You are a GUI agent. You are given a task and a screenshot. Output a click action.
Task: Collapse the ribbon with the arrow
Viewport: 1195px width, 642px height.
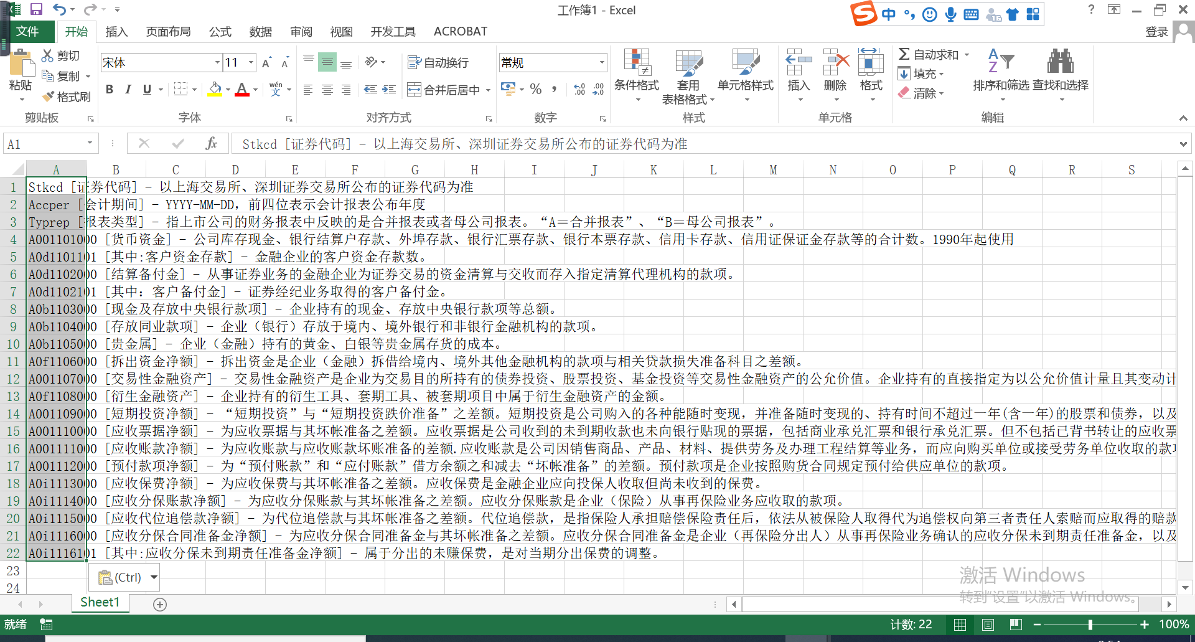(x=1183, y=118)
